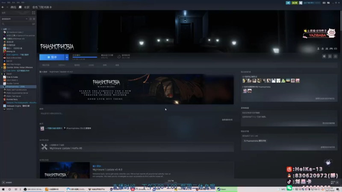Open Nightmare Update | Hotfix #1 news
342x192 pixels.
click(66, 148)
